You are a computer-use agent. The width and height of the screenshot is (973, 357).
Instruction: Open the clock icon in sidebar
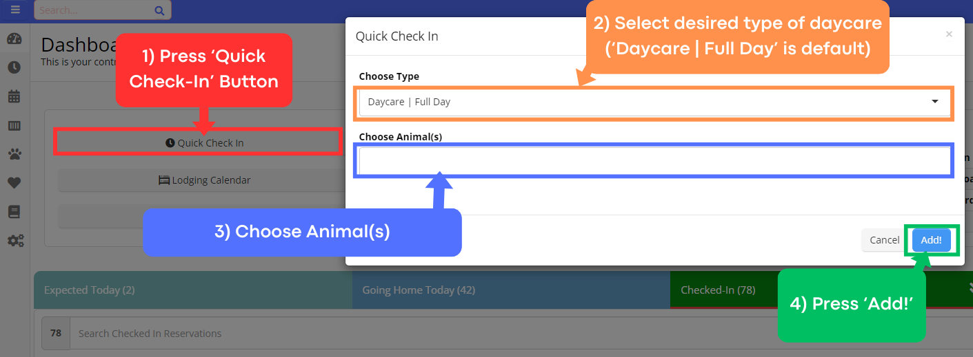pyautogui.click(x=14, y=67)
